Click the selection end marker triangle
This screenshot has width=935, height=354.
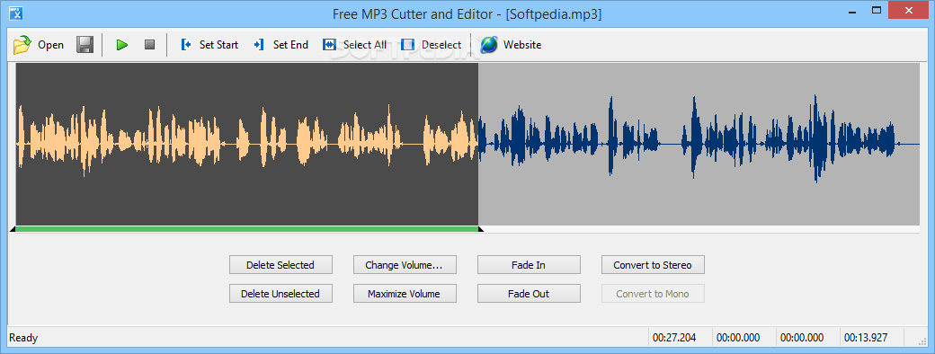click(481, 229)
